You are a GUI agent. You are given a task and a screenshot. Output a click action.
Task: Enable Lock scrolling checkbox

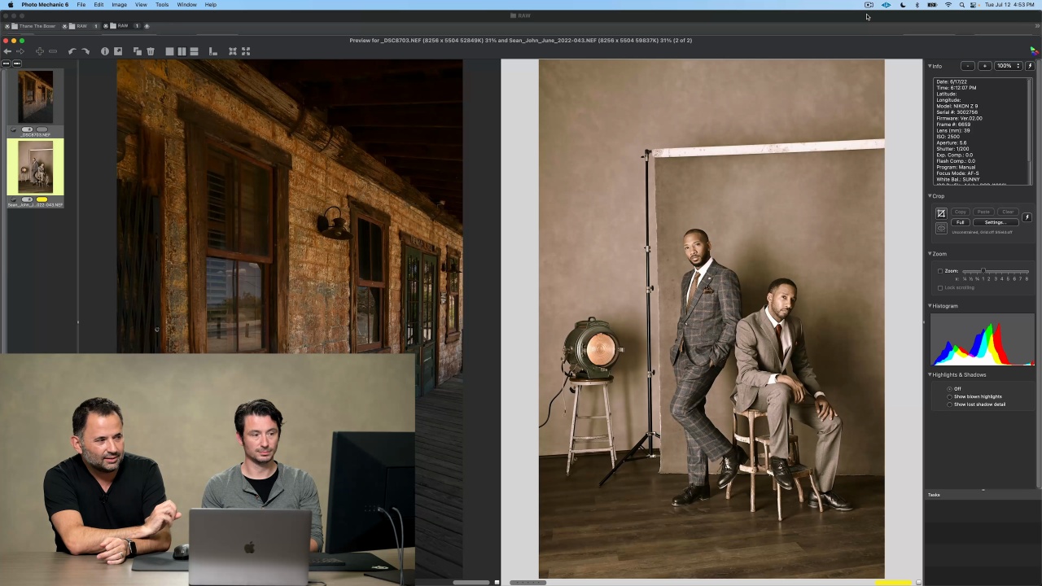[940, 287]
